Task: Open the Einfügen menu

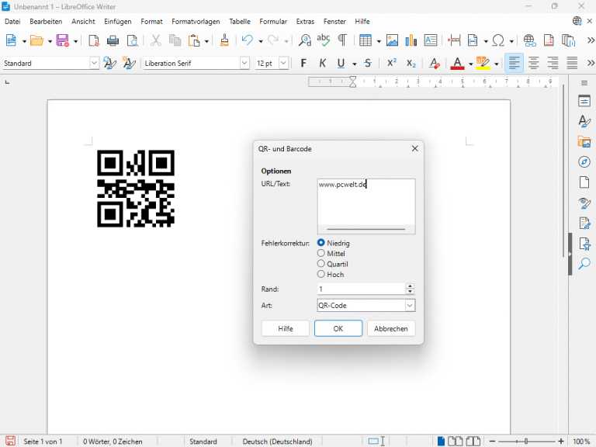Action: (118, 22)
